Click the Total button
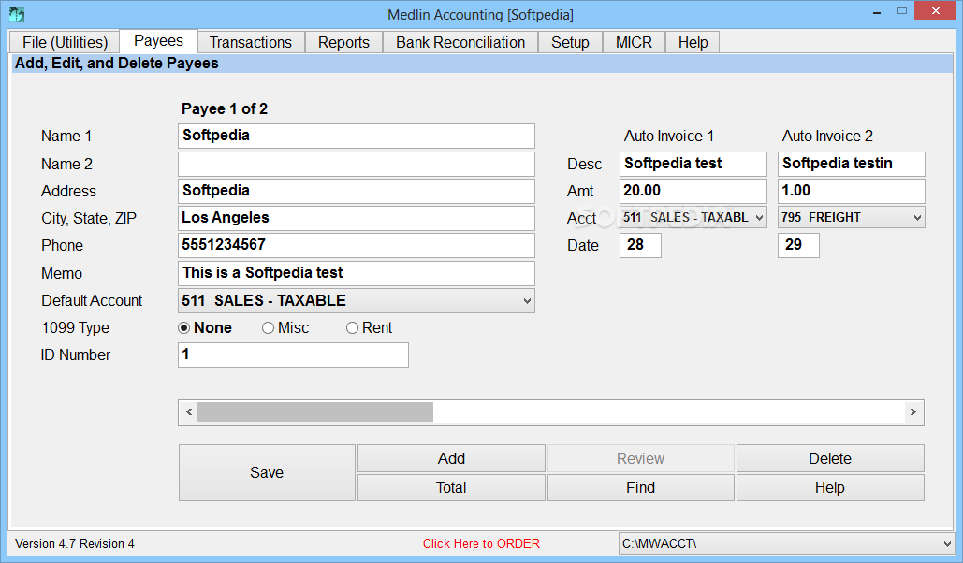Screen dimensions: 963x563 click(451, 487)
